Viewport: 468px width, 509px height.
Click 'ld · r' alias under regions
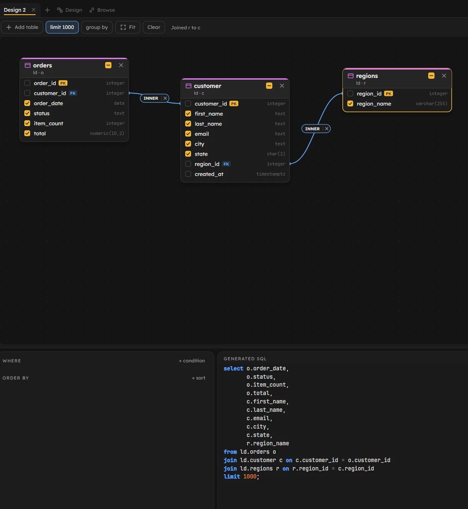point(361,83)
